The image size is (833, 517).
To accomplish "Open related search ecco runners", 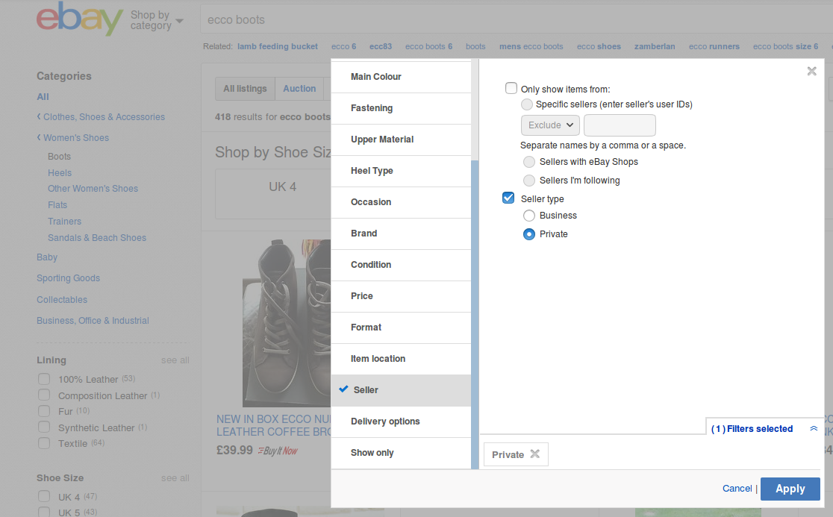I will pyautogui.click(x=714, y=47).
